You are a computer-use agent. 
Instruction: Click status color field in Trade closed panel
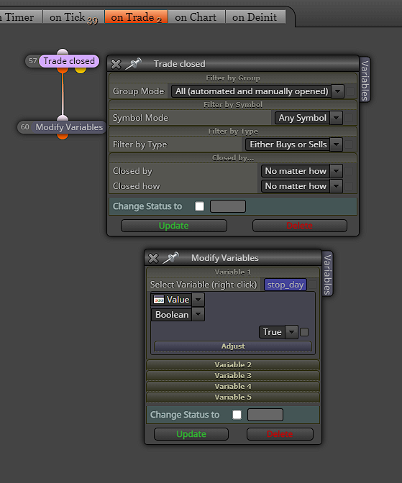(228, 206)
